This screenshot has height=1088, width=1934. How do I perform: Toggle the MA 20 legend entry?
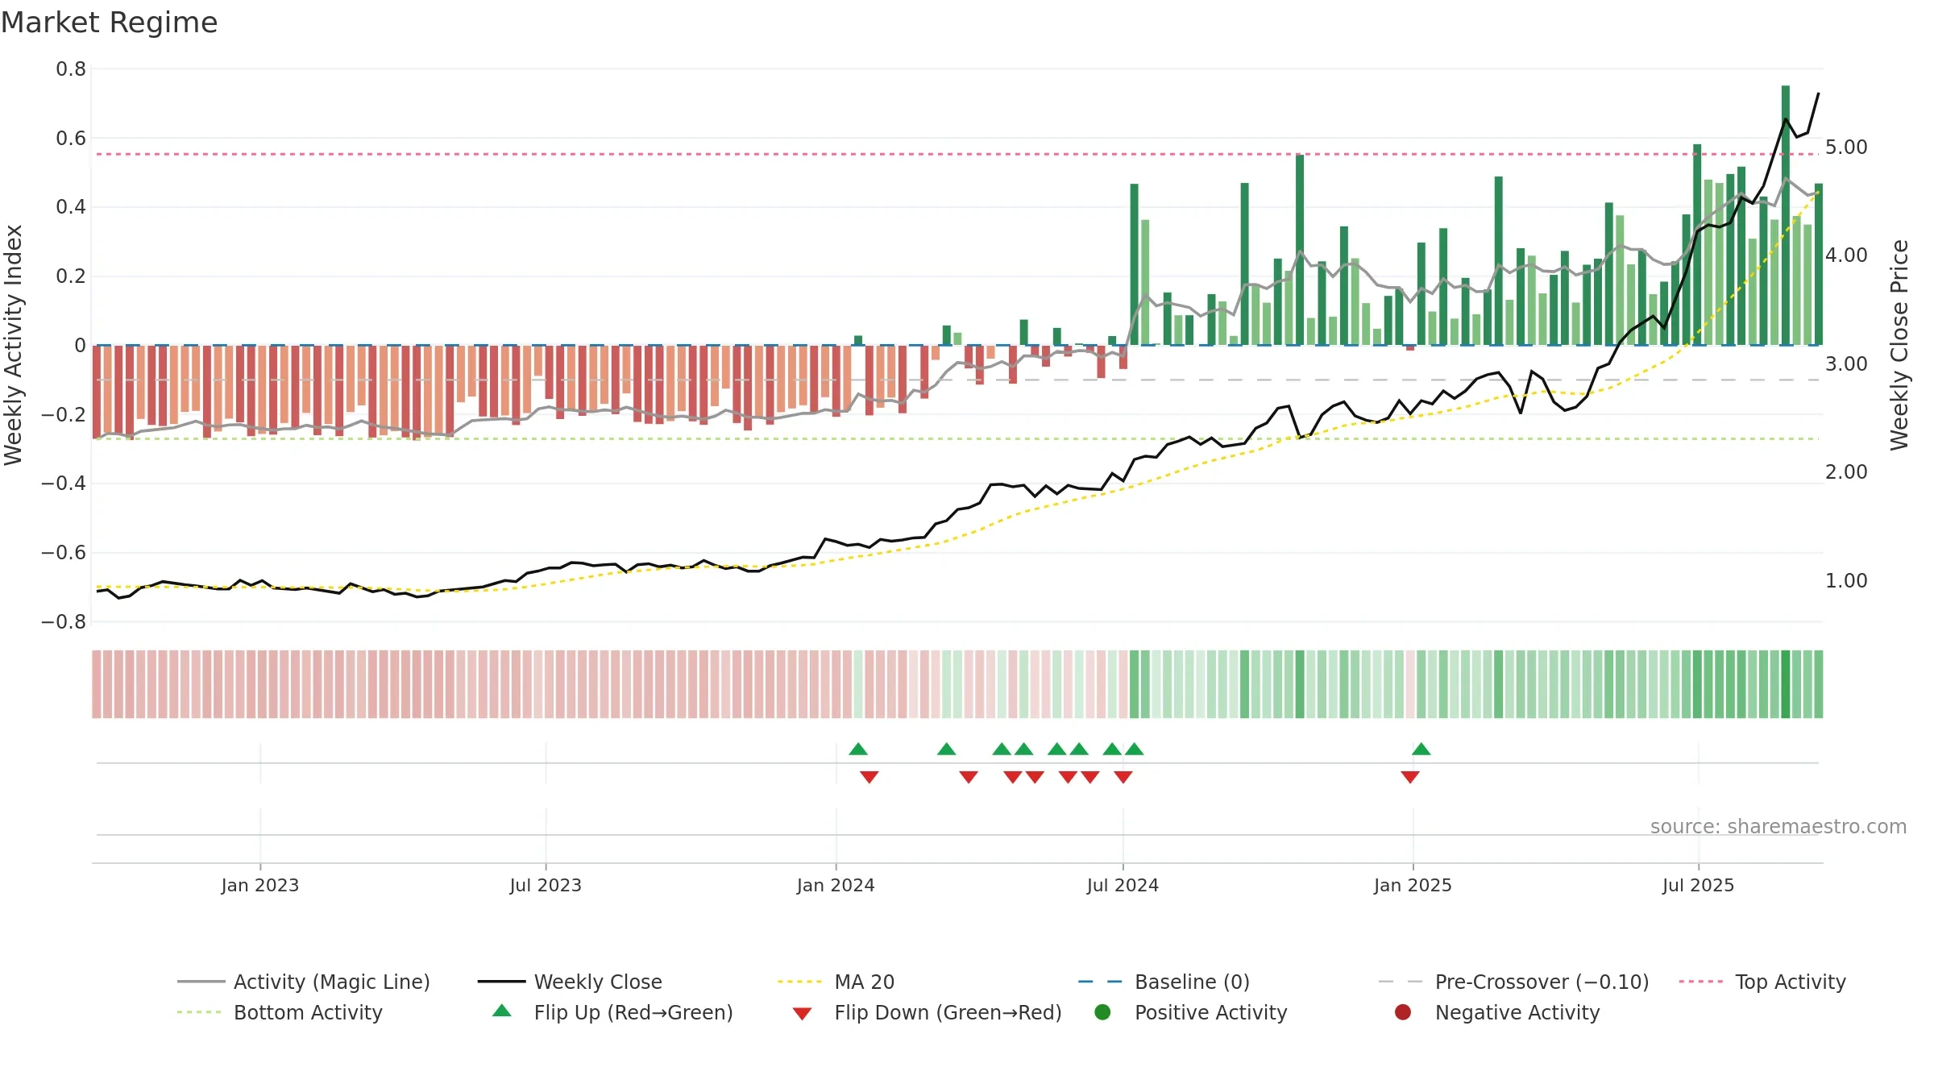pyautogui.click(x=836, y=982)
